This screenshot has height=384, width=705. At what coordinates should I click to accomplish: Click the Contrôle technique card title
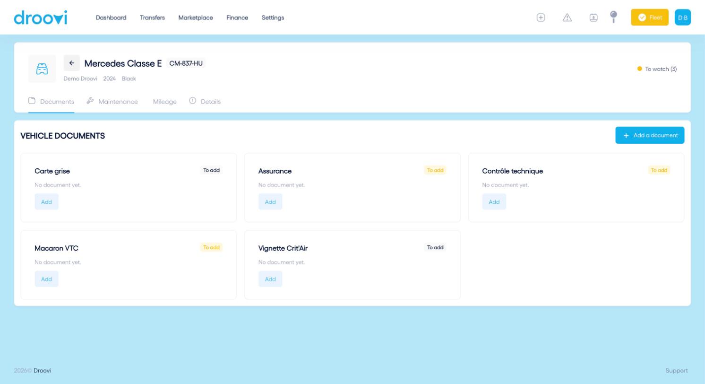(513, 171)
